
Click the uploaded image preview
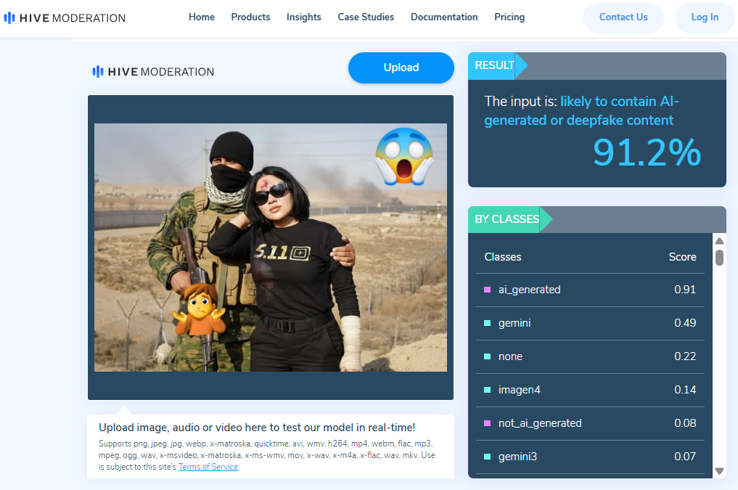pos(270,247)
